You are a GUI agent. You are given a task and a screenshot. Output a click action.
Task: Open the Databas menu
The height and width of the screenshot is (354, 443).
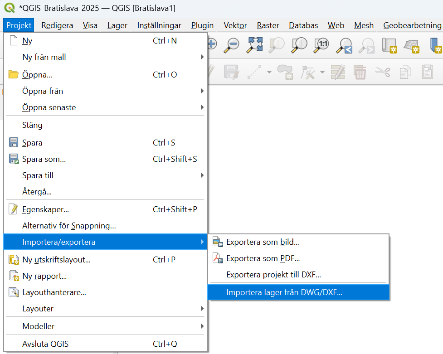303,25
